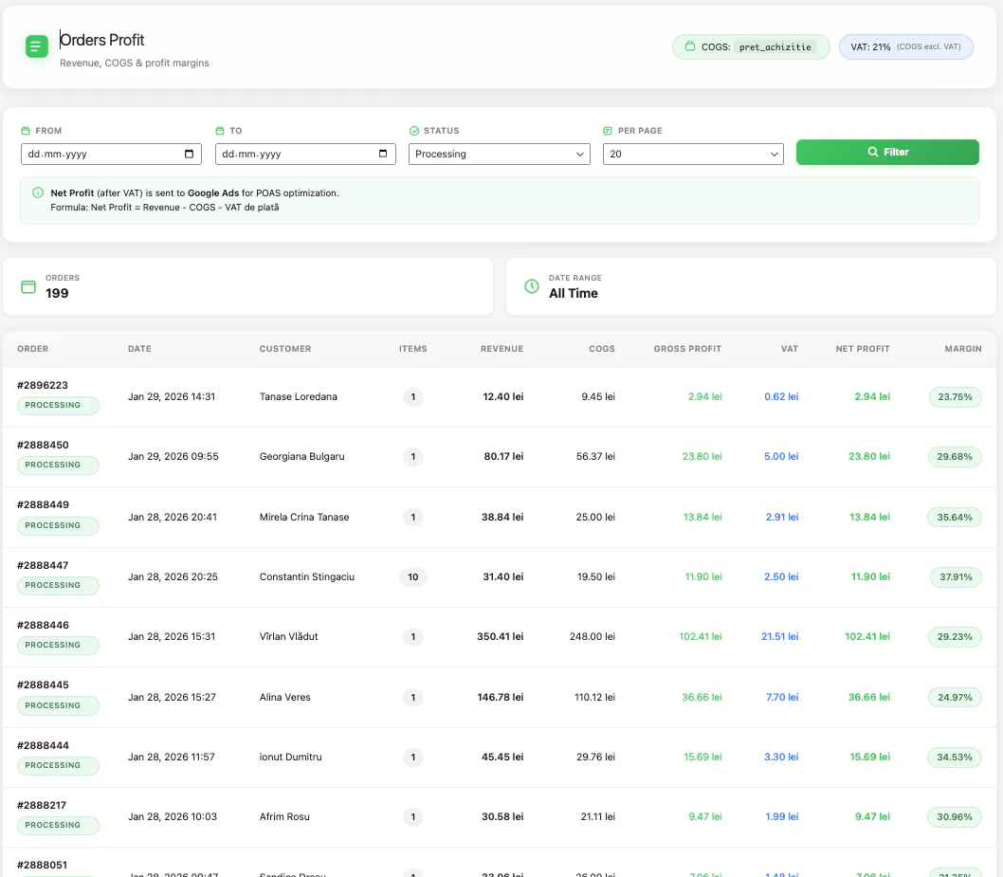The height and width of the screenshot is (877, 1003).
Task: Click the orders card icon next to 199
Action: [x=28, y=286]
